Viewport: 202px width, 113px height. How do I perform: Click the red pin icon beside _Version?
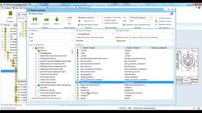(x=78, y=56)
